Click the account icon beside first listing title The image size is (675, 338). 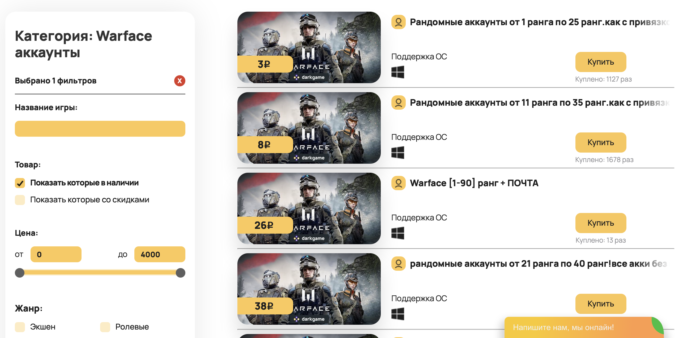(398, 22)
